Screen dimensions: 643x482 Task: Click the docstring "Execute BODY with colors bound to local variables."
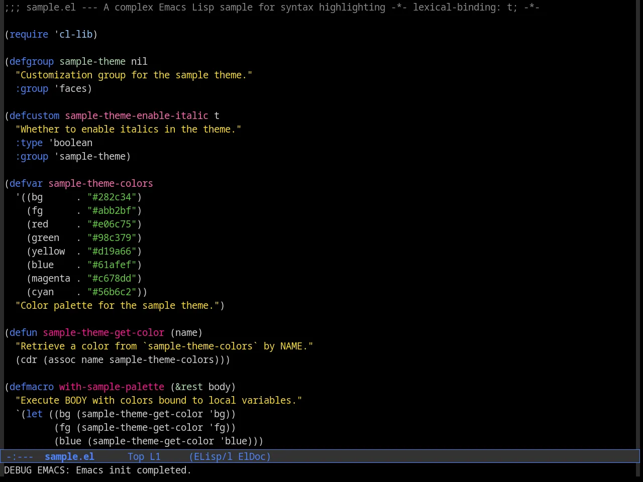[x=159, y=400]
